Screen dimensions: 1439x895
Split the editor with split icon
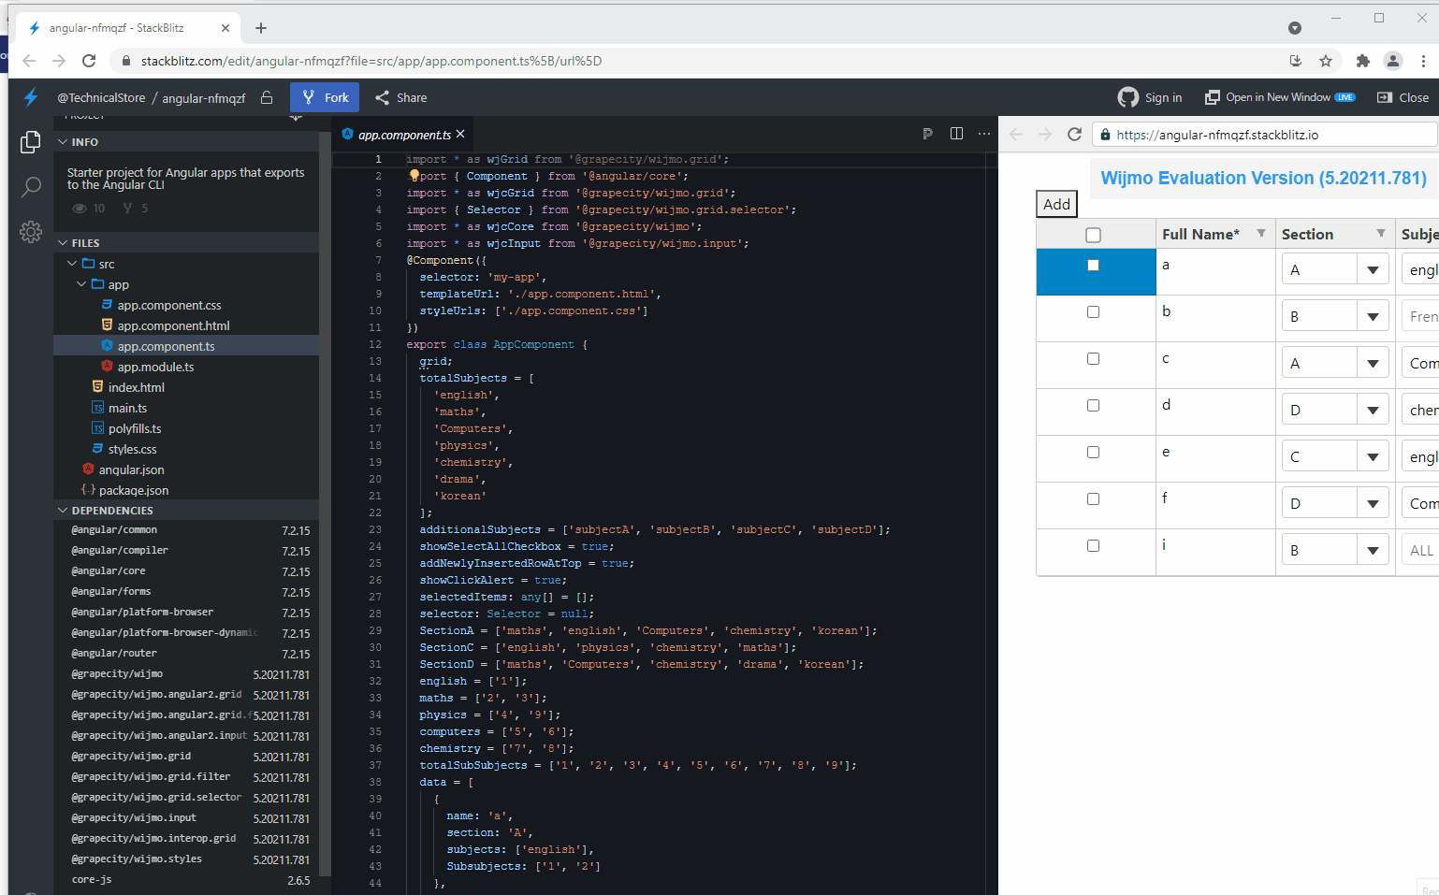956,134
